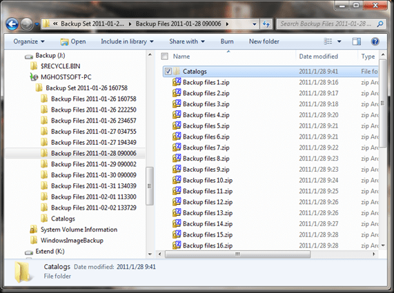Select Backup files 15.zip icon
394x293 pixels.
[x=177, y=234]
